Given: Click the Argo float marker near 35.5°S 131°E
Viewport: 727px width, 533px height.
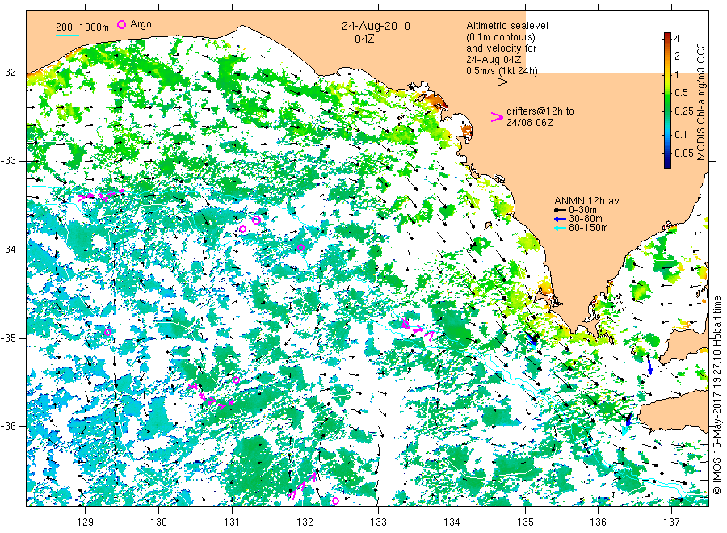Looking at the screenshot, I should pos(236,380).
